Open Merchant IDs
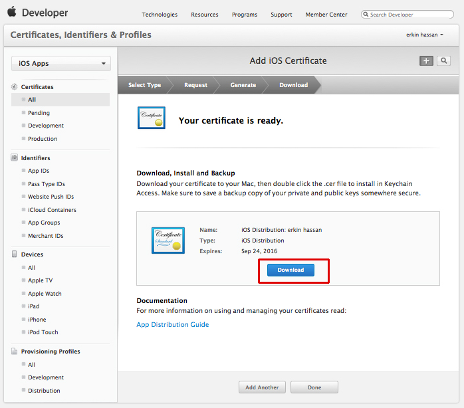The image size is (464, 408). 46,236
